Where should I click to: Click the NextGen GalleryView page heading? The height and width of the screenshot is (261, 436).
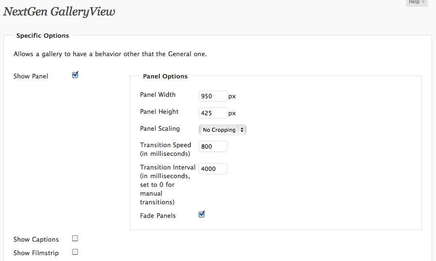click(59, 12)
